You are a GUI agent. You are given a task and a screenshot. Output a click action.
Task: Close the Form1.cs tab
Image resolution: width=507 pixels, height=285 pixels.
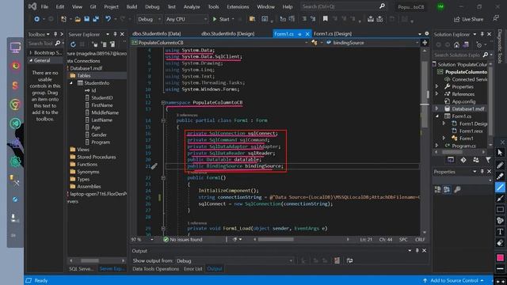(x=307, y=34)
